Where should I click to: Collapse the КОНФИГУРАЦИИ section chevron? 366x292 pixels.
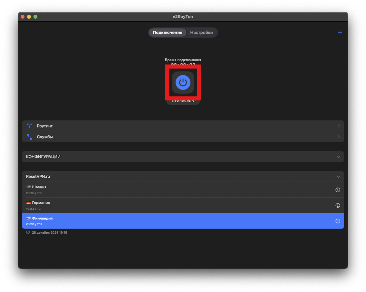point(338,157)
